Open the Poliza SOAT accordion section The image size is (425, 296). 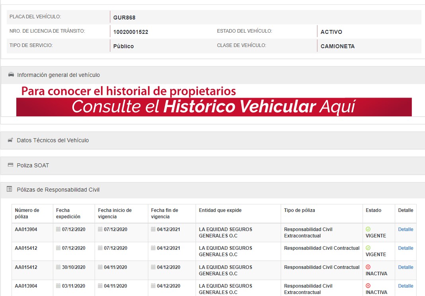(x=33, y=165)
